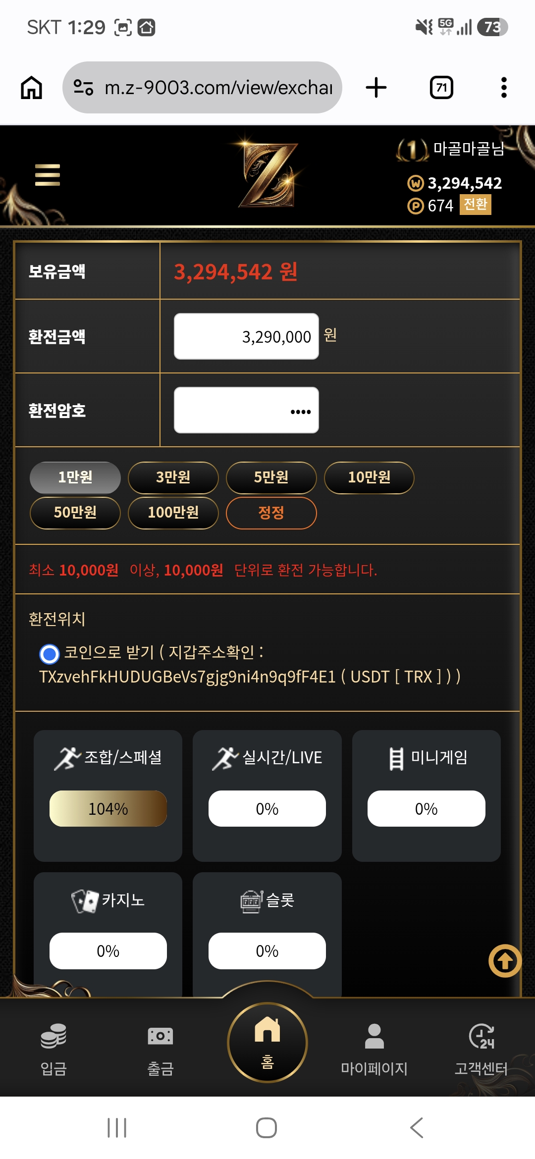Click the 정정 reset button
Viewport: 535px width, 1159px height.
(x=271, y=513)
